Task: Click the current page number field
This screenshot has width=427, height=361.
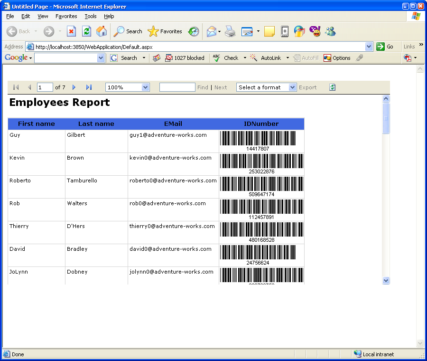Action: [45, 87]
